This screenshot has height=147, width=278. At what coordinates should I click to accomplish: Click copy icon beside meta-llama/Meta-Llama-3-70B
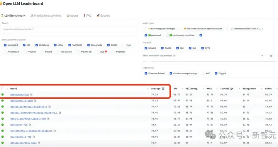tap(48, 119)
